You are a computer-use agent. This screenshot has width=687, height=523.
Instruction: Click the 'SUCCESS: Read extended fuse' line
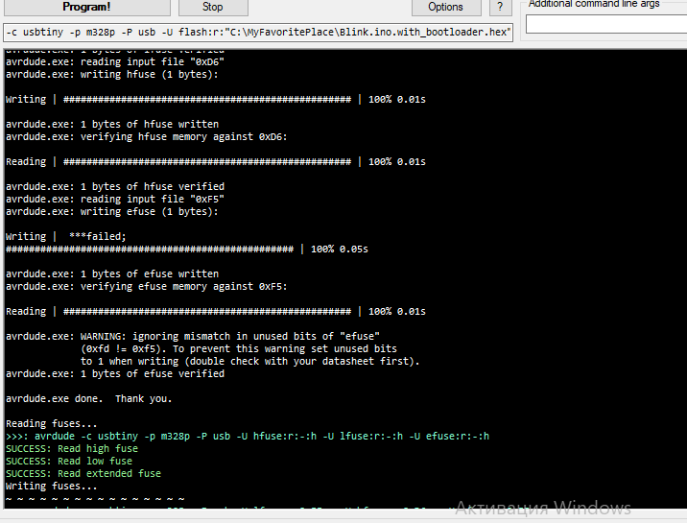83,473
